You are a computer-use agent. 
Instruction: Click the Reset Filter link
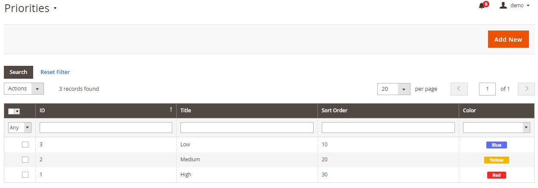(55, 72)
